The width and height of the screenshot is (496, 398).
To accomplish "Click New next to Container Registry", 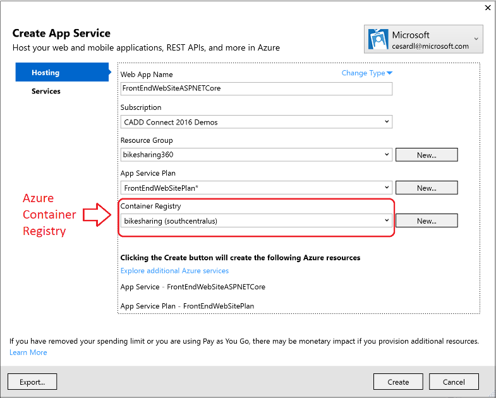I will tap(426, 220).
